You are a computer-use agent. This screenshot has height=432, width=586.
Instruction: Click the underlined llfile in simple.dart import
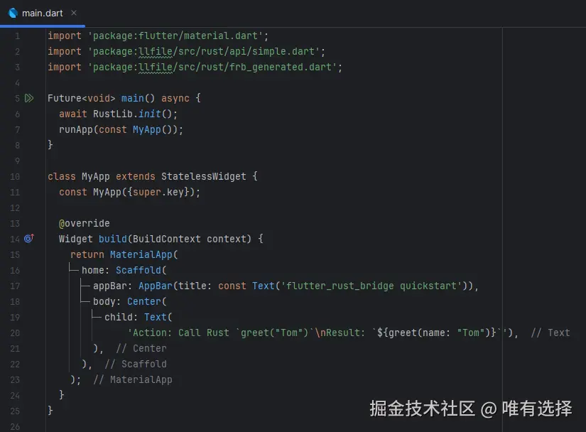pyautogui.click(x=156, y=52)
